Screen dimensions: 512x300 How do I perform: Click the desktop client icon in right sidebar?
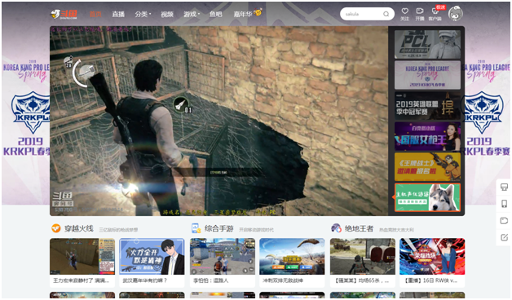[504, 187]
